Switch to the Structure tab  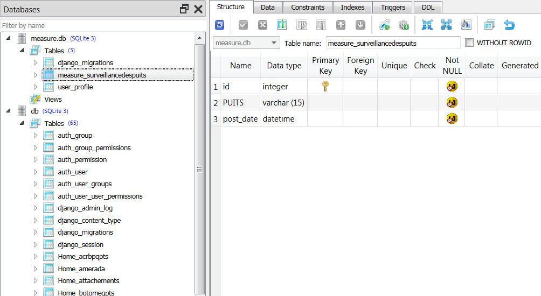point(231,7)
